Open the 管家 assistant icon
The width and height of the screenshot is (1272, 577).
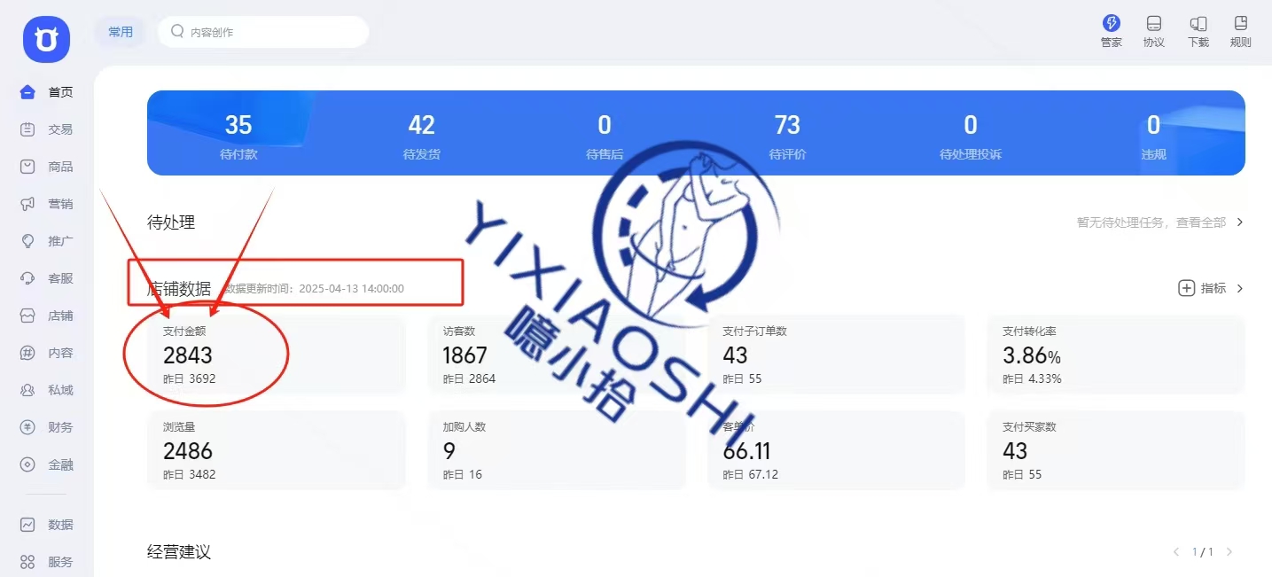pyautogui.click(x=1111, y=24)
